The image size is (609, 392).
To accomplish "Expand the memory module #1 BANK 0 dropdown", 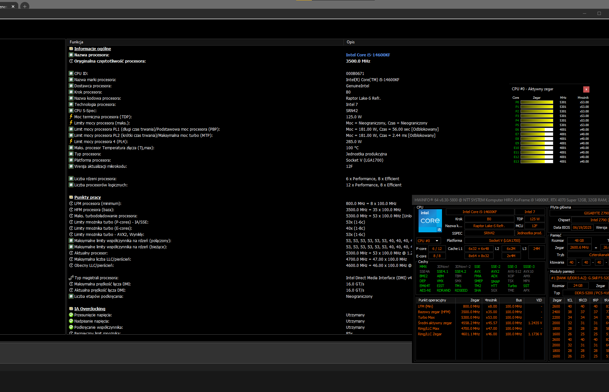I will (x=579, y=278).
